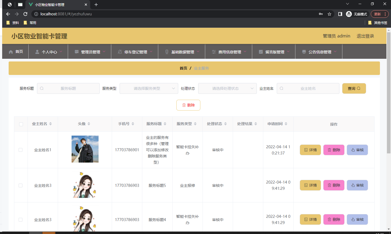The image size is (391, 234).
Task: Sort by 申请时间 column arrows
Action: [286, 124]
